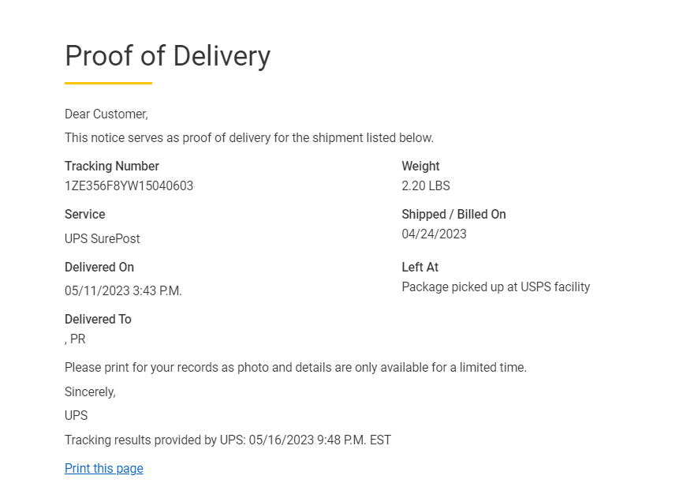Click the 'Tracking results provided by UPS' line
694x498 pixels.
[227, 440]
